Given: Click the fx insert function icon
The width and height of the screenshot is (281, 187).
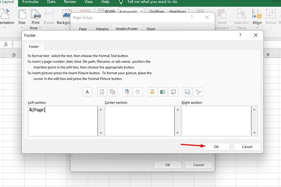Looking at the screenshot, I should tap(6, 44).
